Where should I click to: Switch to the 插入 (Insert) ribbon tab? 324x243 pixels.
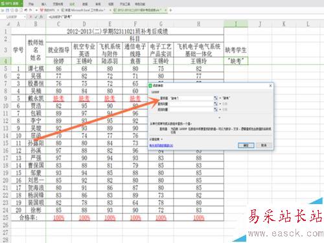[44, 4]
